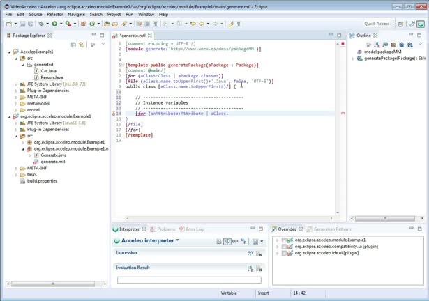The width and height of the screenshot is (429, 301).
Task: Expand the JRE System Library jre1.8.0_73 node
Action: point(17,84)
